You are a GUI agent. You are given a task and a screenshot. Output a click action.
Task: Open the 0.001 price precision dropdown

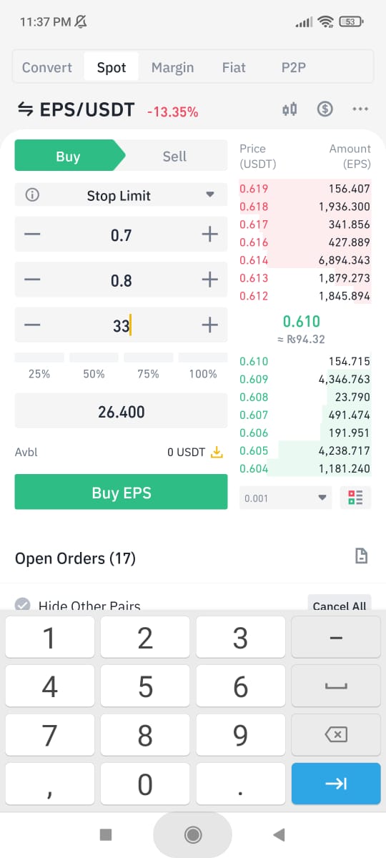286,498
